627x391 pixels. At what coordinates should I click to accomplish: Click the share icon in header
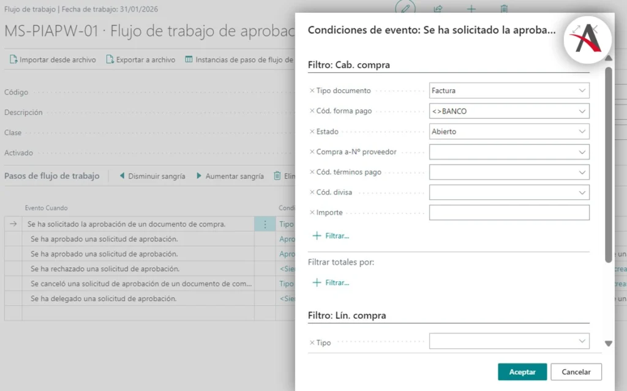438,9
